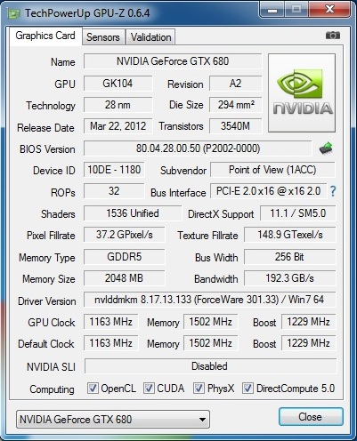Click the Bus Interface question mark icon
The image size is (357, 441).
333,191
